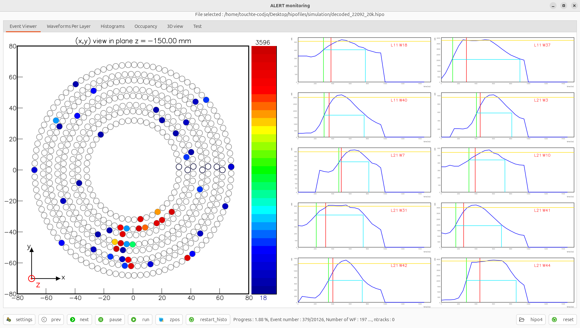Open settings via its text label
This screenshot has width=580, height=328.
24,320
